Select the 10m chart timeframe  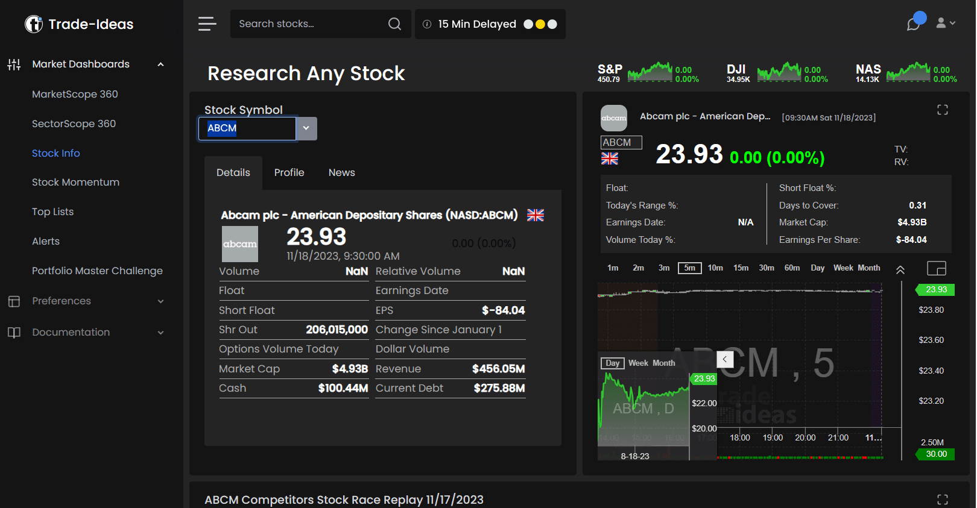point(715,268)
